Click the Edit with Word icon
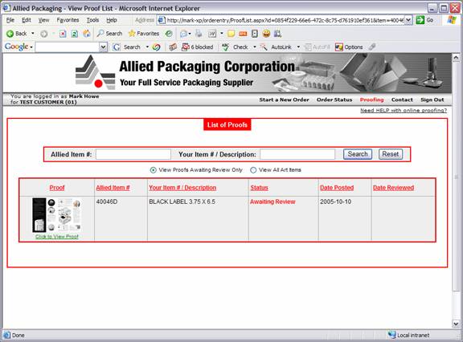This screenshot has height=342, width=463. point(212,34)
